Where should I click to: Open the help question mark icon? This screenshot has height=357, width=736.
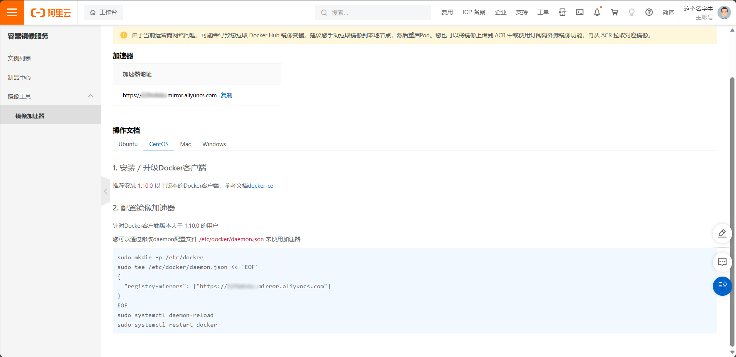tap(649, 12)
